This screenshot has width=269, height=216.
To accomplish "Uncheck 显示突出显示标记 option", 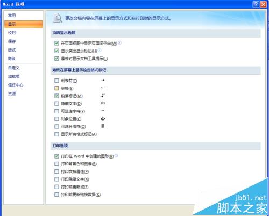I will (56, 51).
